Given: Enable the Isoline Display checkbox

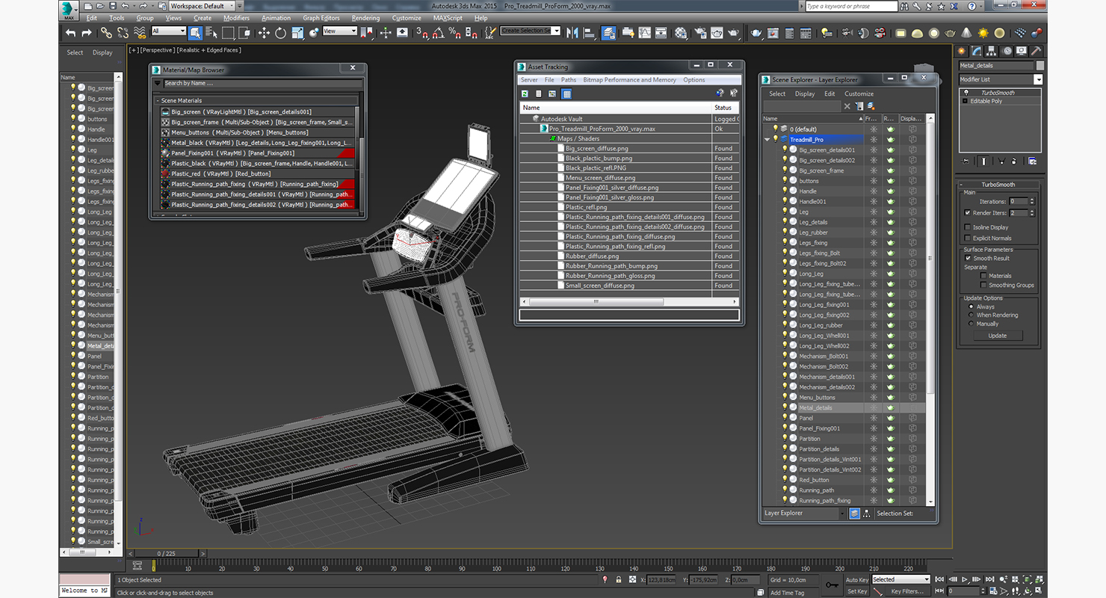Looking at the screenshot, I should pos(967,227).
